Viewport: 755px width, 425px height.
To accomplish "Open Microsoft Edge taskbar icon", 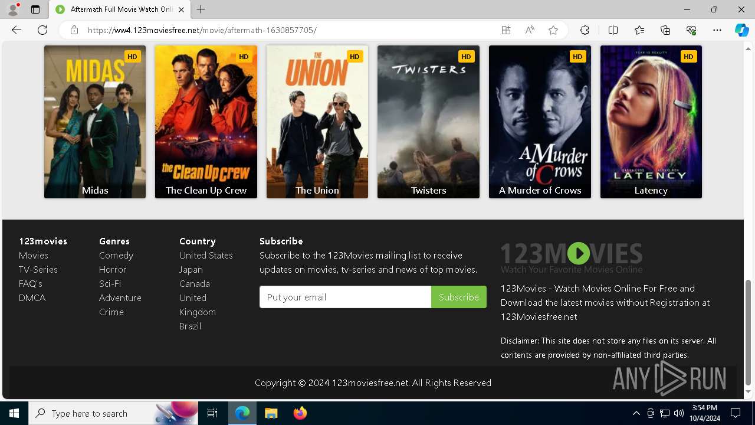I will pyautogui.click(x=242, y=413).
